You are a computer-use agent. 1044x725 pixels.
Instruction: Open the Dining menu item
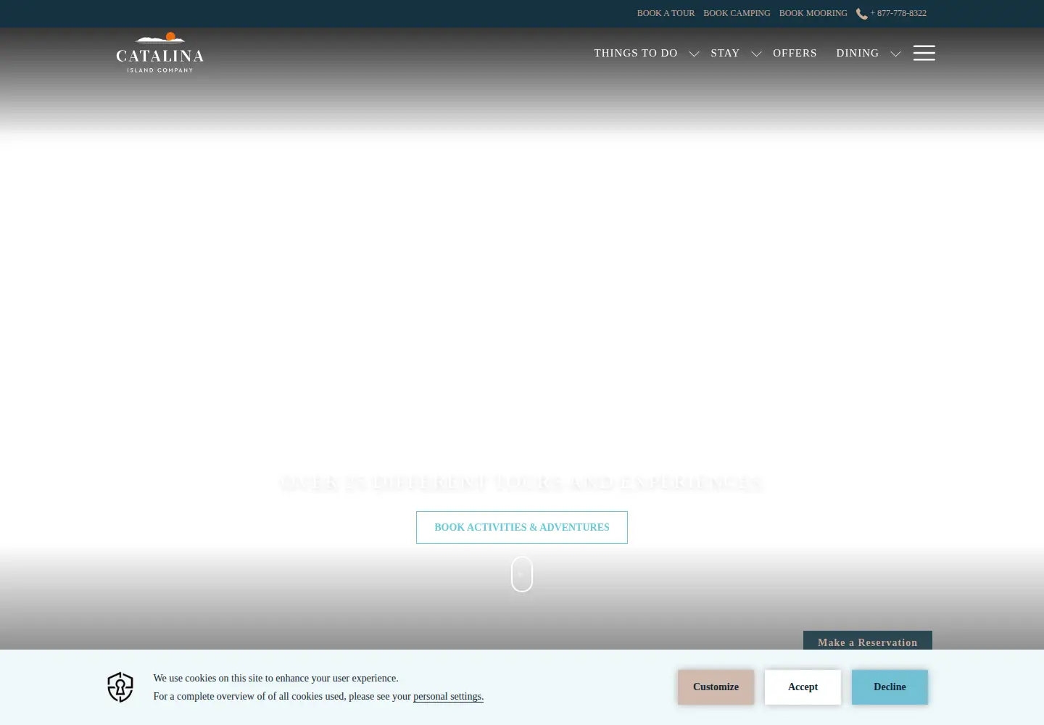click(x=858, y=53)
